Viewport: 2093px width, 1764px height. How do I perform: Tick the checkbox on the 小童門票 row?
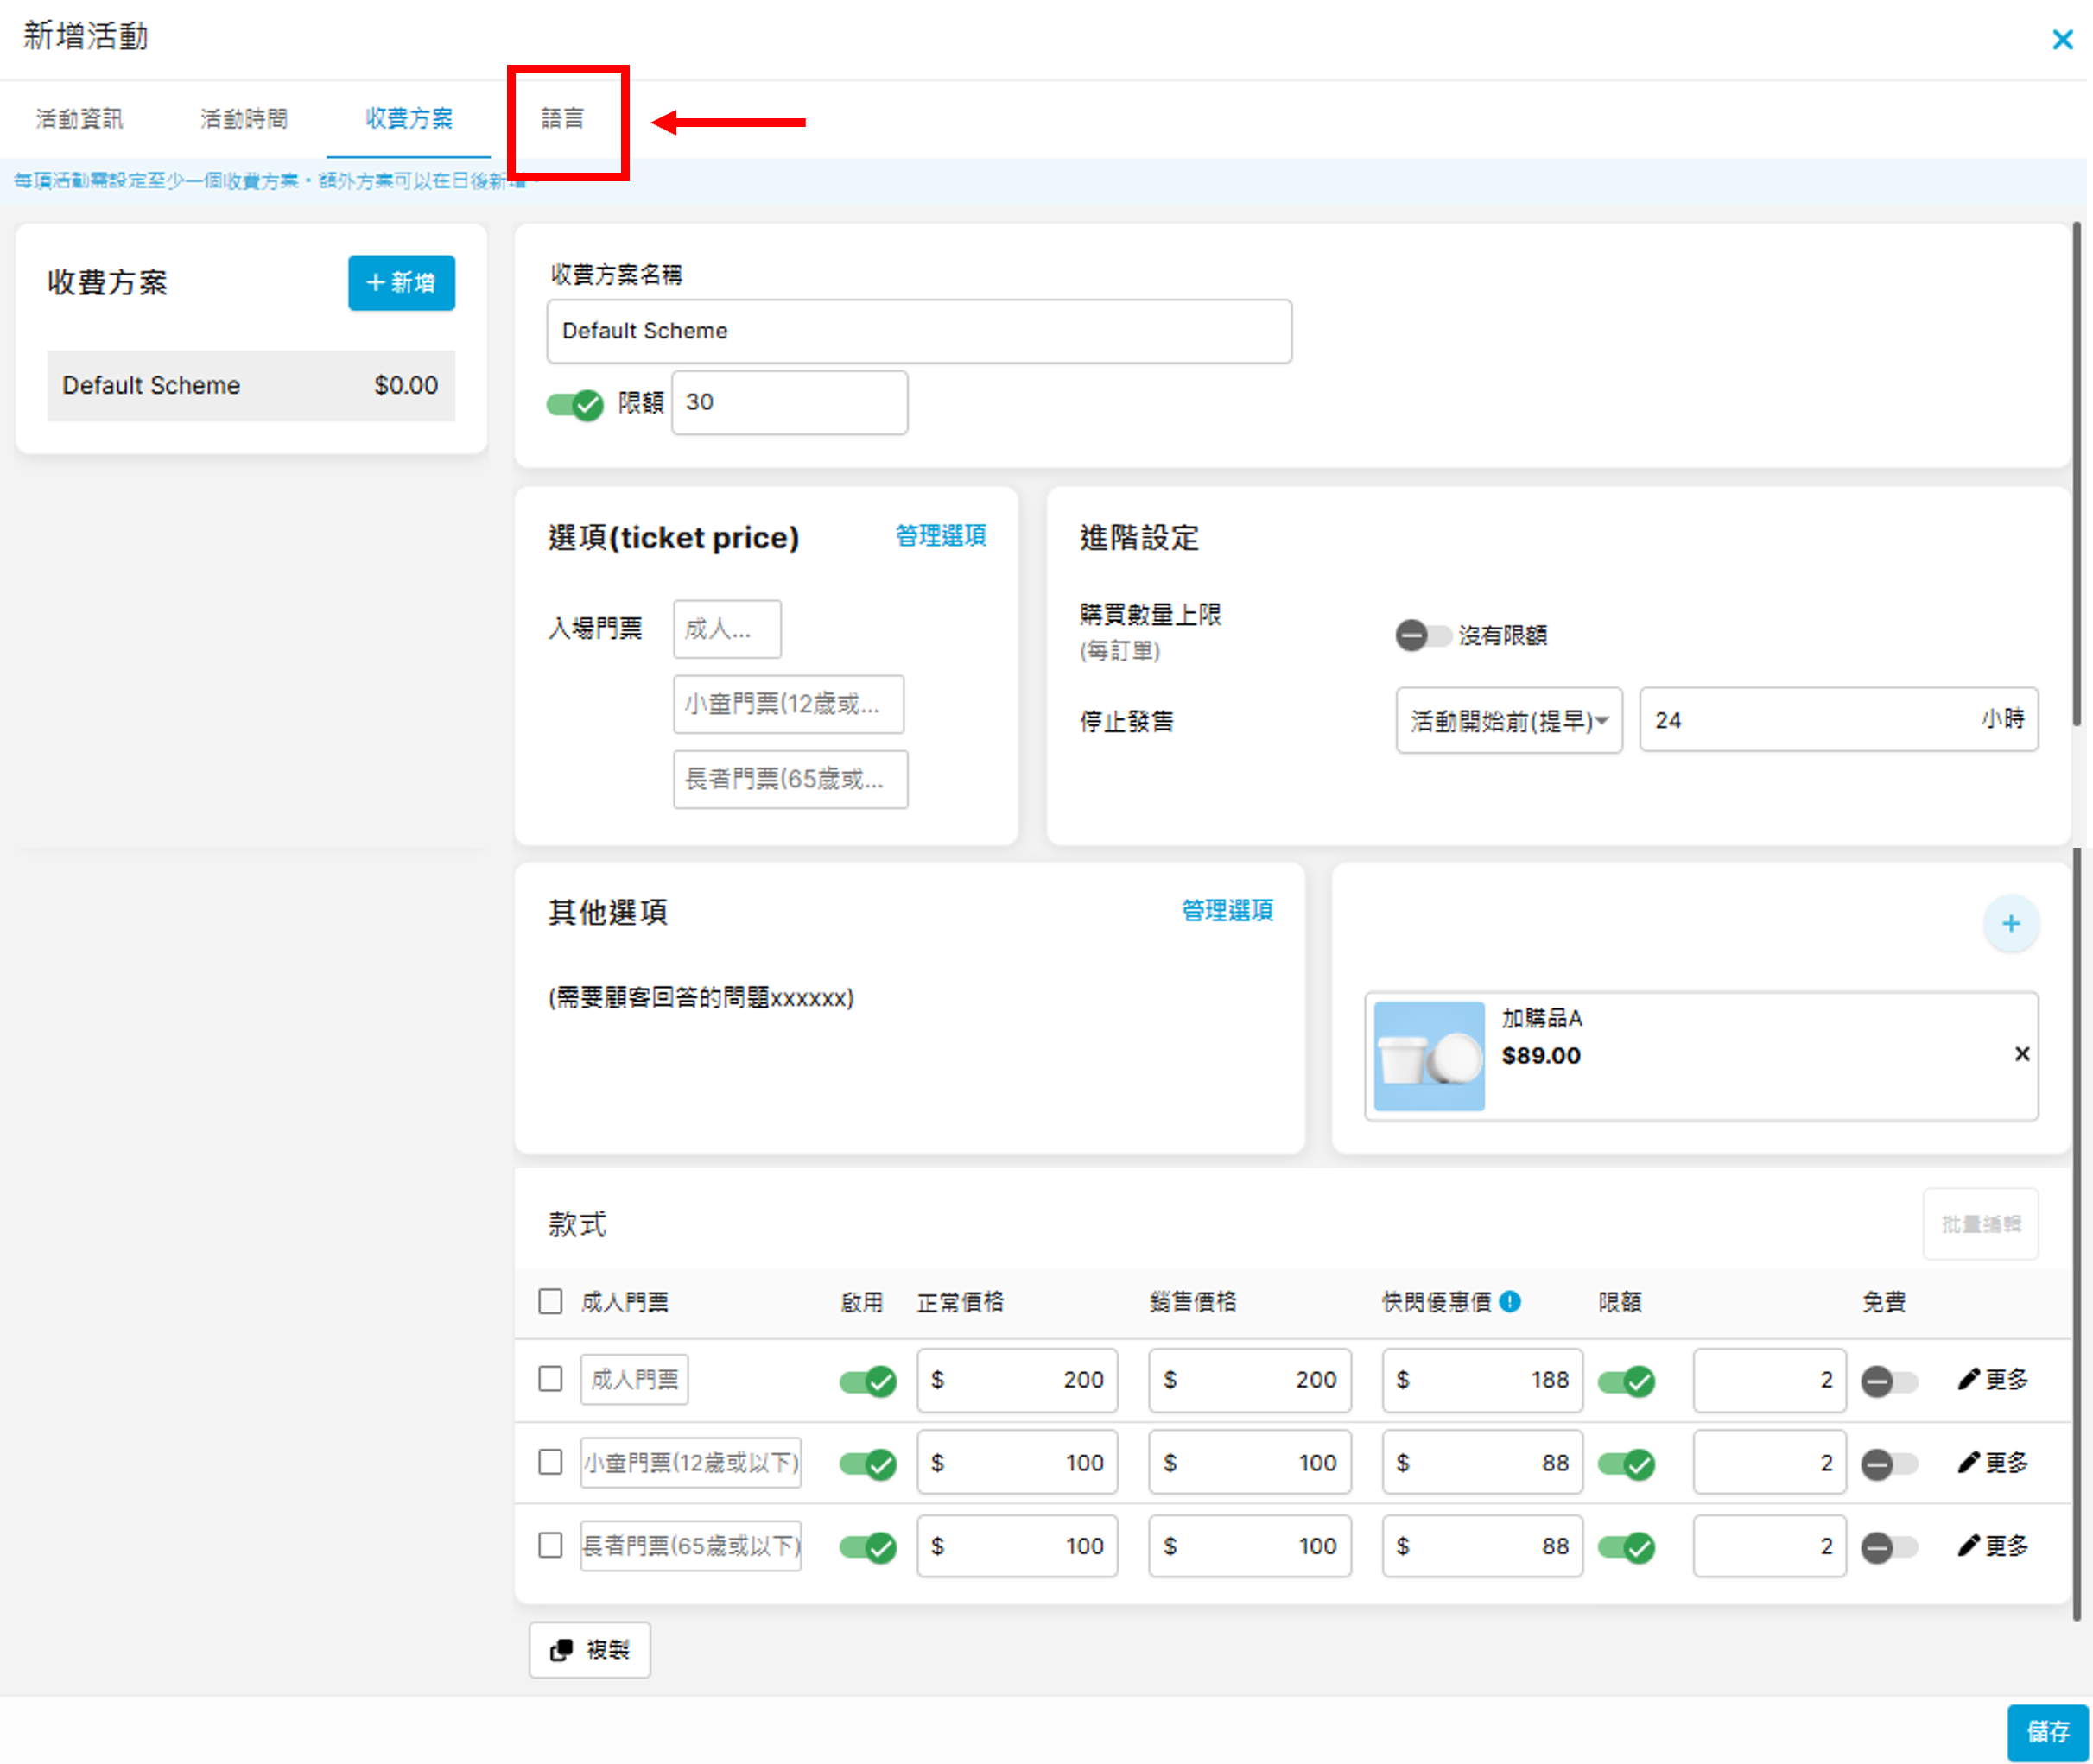point(550,1462)
